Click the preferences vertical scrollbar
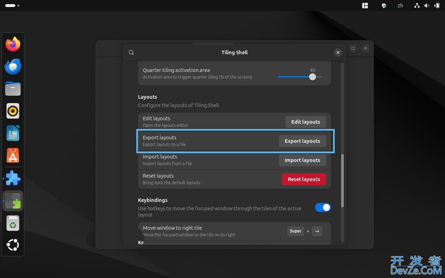Screen dimensions: 445x278 tap(342, 181)
